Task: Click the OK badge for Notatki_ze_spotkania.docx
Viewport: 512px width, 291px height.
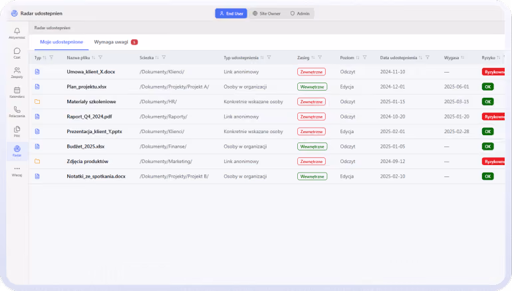Action: [x=488, y=176]
